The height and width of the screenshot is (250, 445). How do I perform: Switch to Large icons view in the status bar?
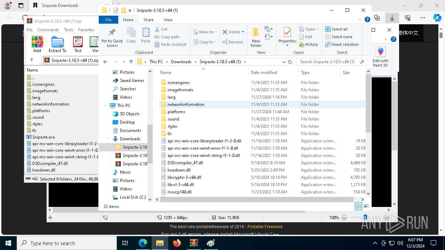tap(366, 207)
